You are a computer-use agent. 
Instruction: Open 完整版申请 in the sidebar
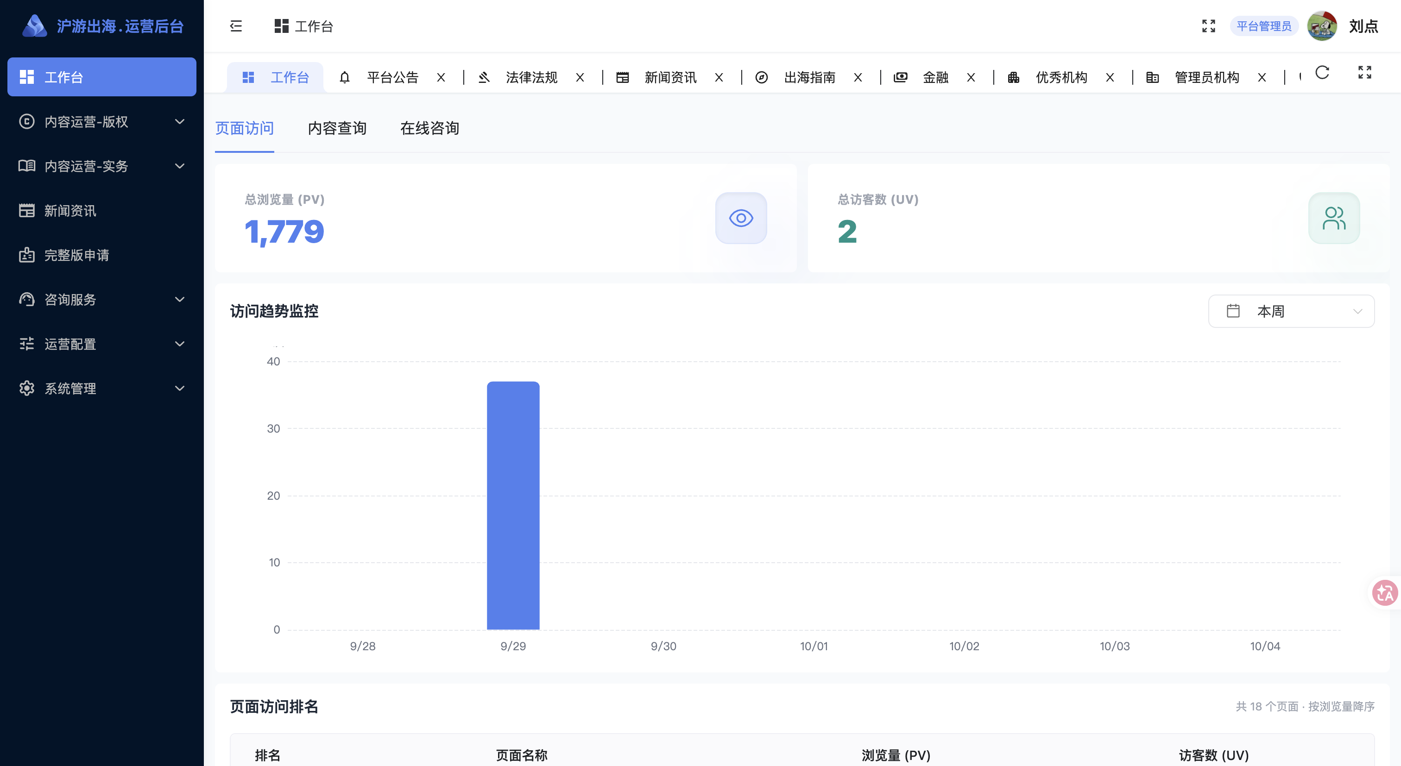pyautogui.click(x=102, y=256)
